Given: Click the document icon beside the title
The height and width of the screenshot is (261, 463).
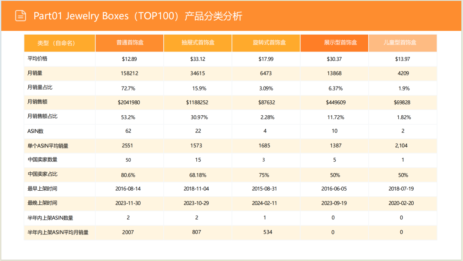Looking at the screenshot, I should click(21, 16).
